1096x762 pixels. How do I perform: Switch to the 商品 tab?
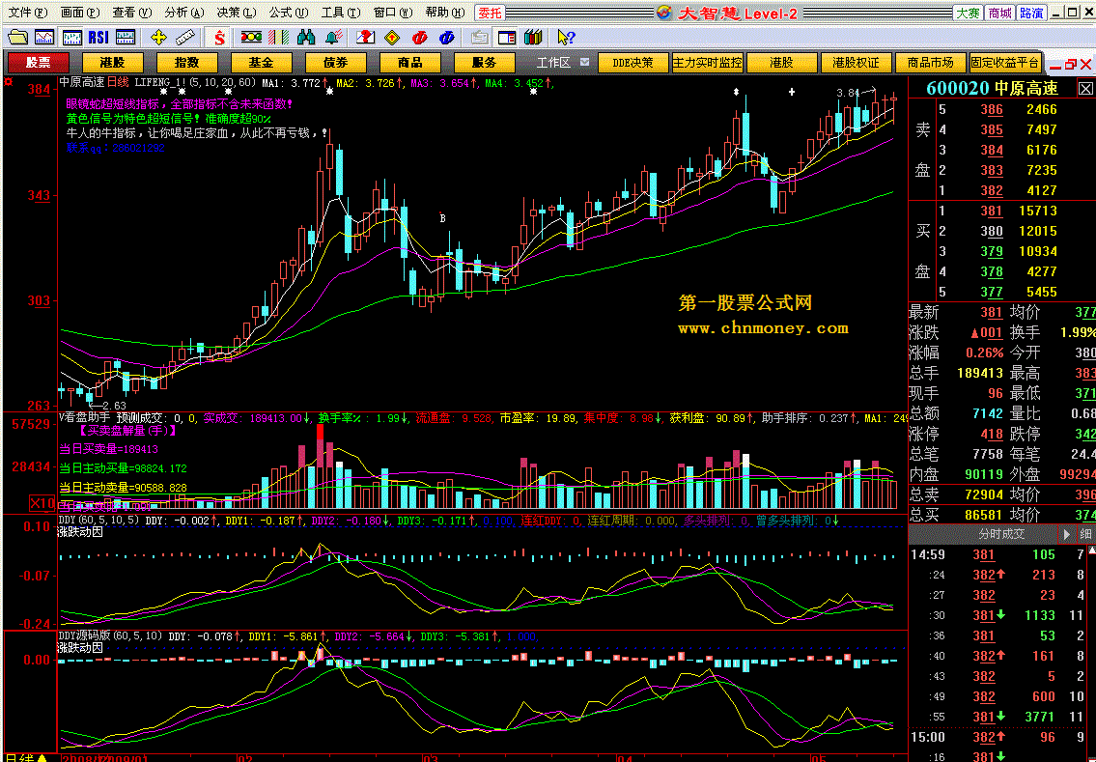pos(410,62)
